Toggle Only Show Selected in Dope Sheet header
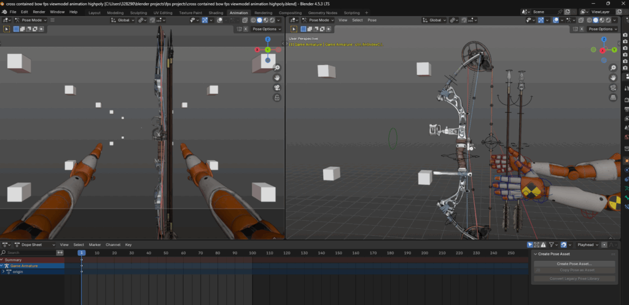Image resolution: width=629 pixels, height=305 pixels. 531,245
